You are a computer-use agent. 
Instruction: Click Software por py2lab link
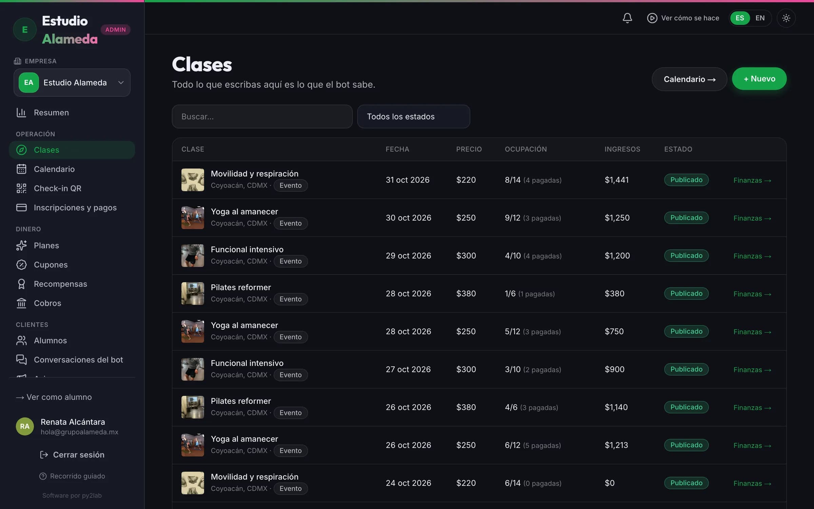(x=72, y=495)
